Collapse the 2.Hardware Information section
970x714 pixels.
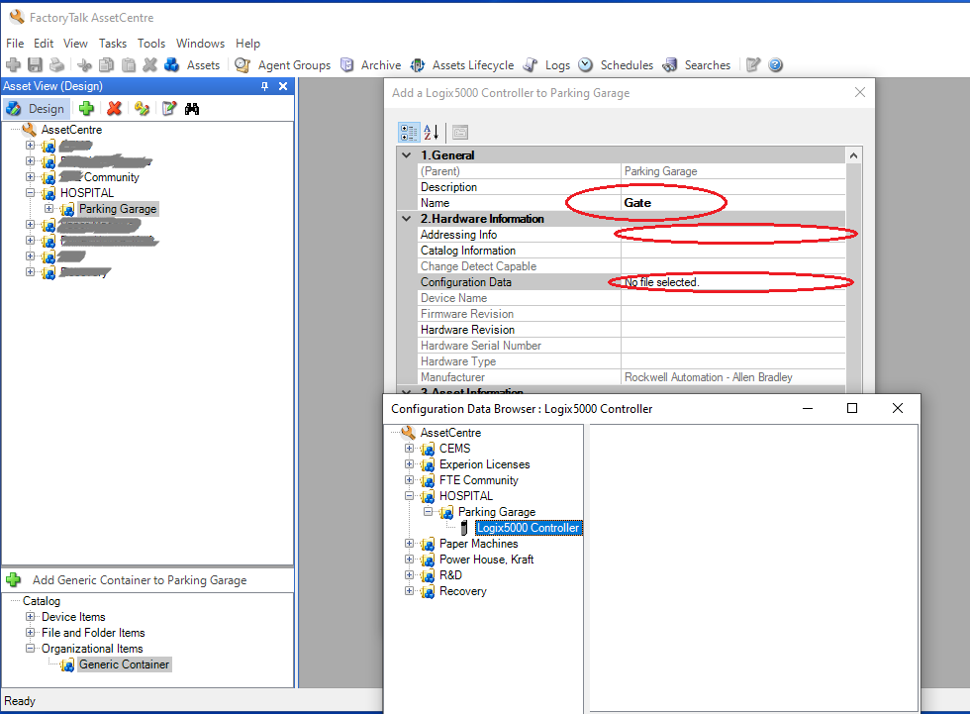coord(407,219)
